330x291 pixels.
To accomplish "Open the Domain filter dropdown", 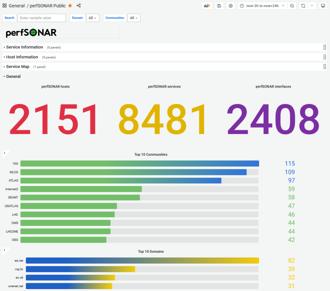I will pos(92,18).
